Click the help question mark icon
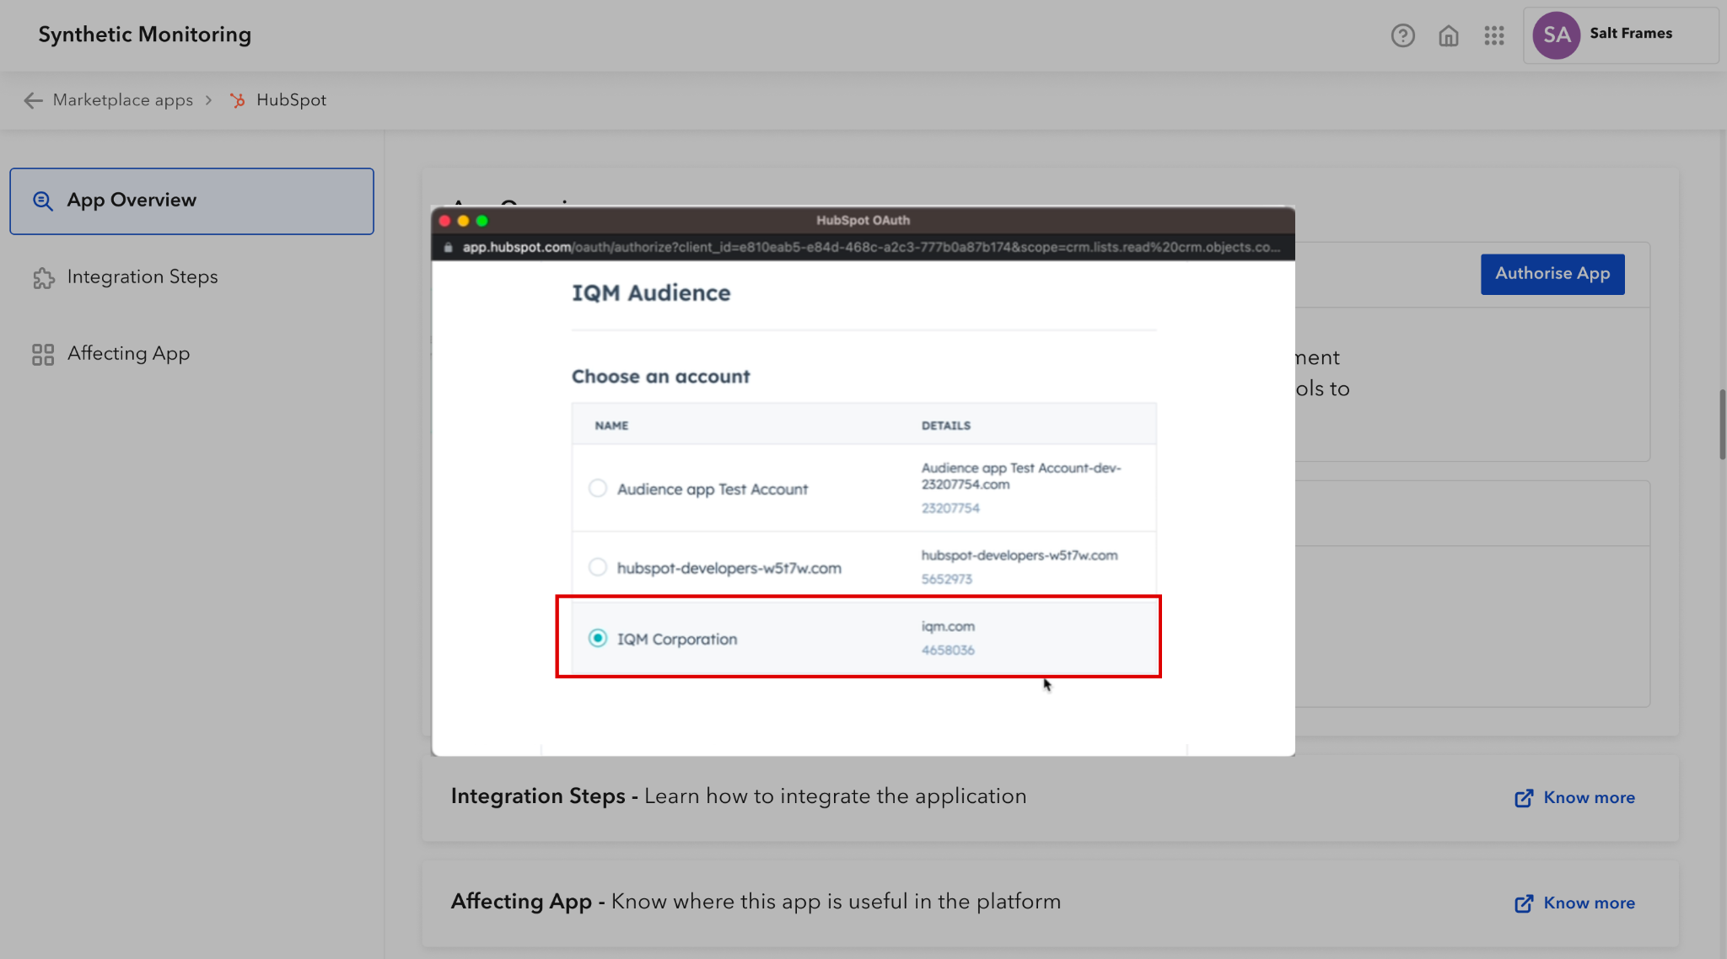The width and height of the screenshot is (1727, 959). 1402,35
